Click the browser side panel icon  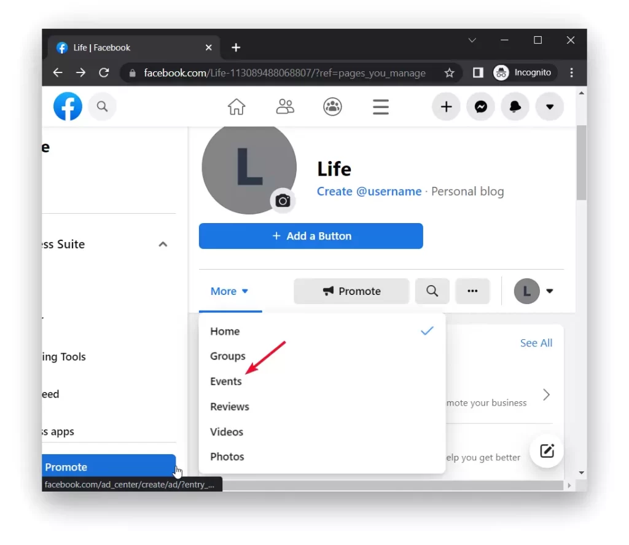click(478, 73)
